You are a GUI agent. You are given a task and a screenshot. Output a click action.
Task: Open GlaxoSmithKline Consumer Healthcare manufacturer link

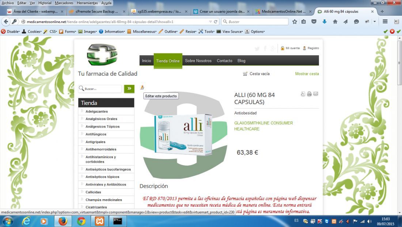[x=263, y=126]
